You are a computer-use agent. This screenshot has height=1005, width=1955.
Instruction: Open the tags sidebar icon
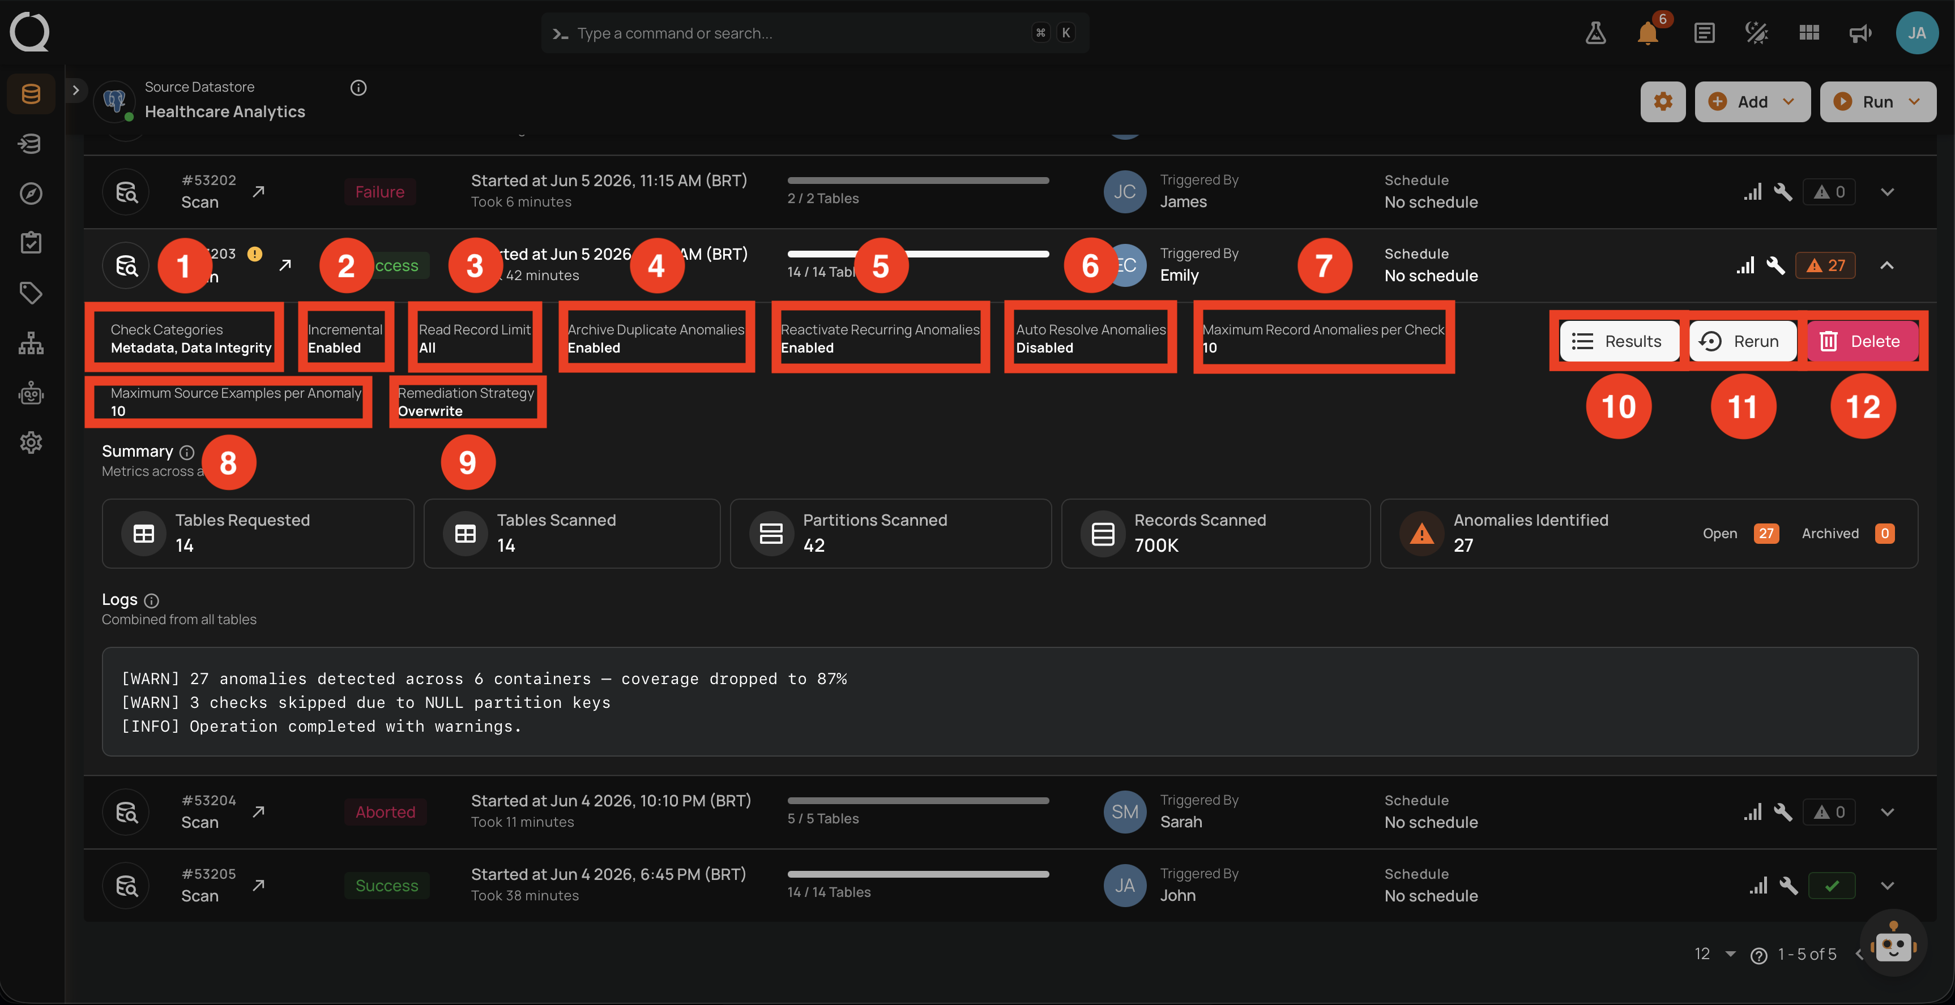31,293
